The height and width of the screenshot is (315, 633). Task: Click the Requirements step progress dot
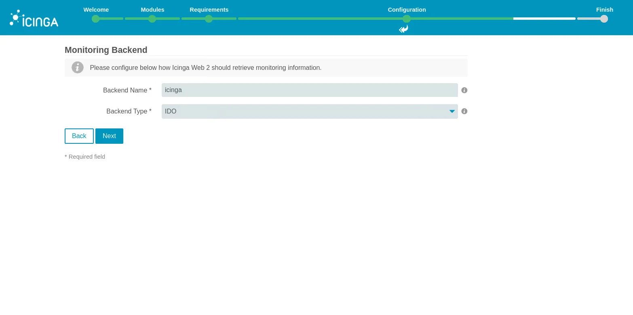tap(209, 19)
